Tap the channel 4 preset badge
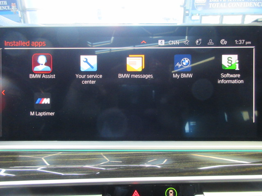This screenshot has width=262, height=196. (x=161, y=42)
